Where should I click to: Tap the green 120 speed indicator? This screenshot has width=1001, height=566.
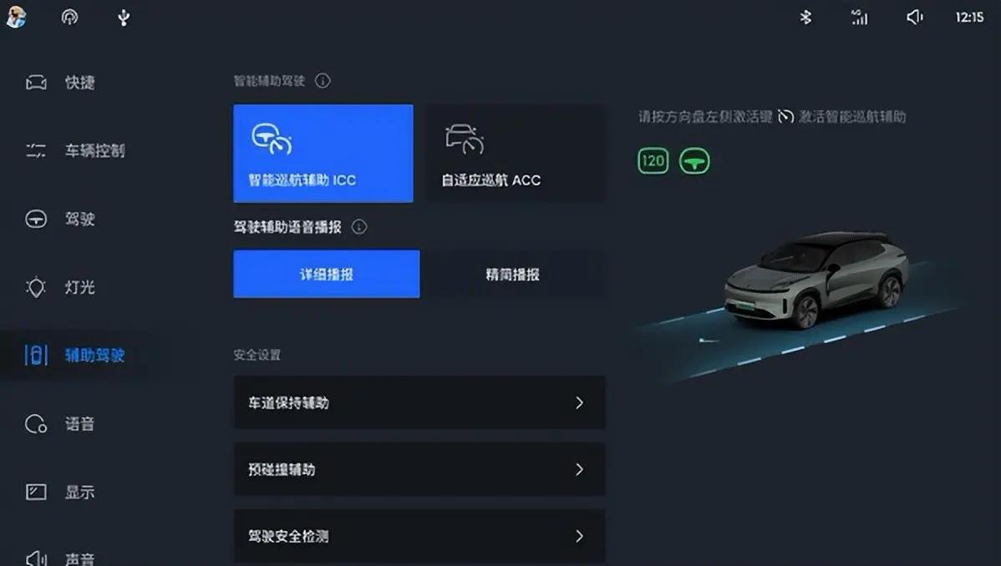[x=653, y=161]
